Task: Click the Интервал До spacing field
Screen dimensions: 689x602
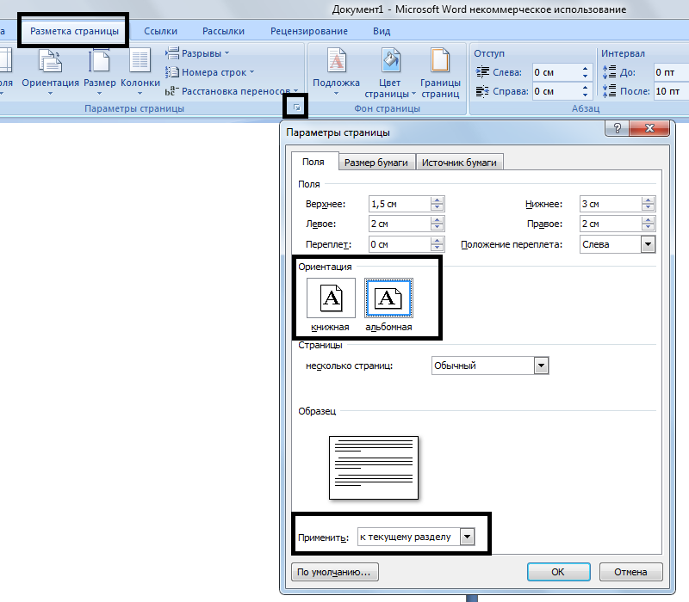Action: (671, 72)
